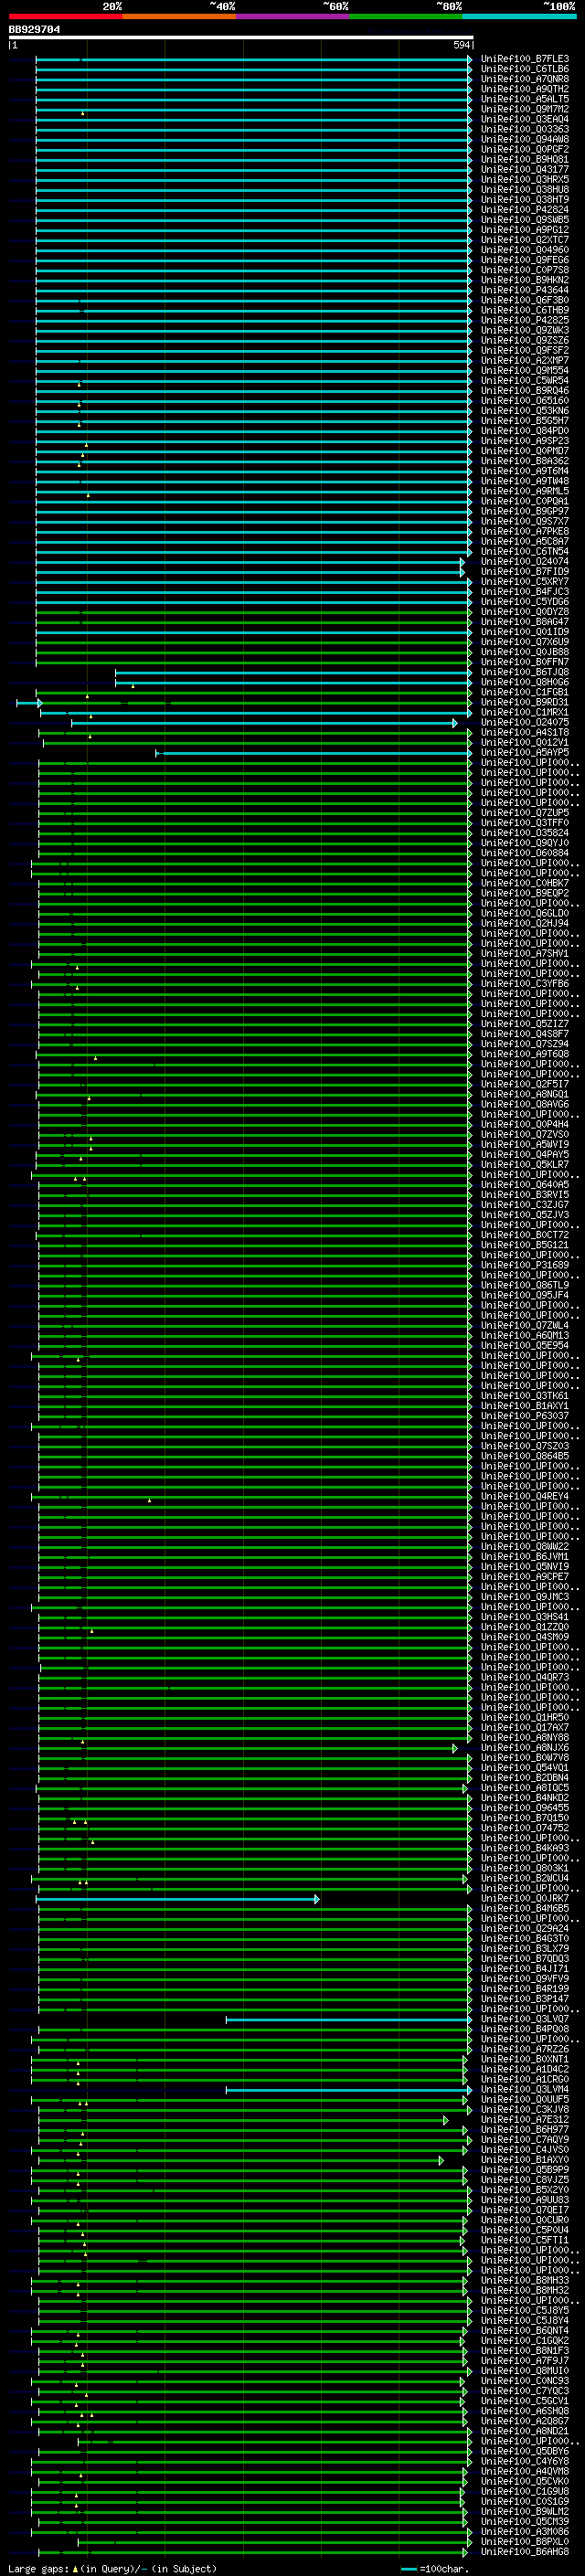585x2576 pixels.
Task: Select the UniRef100_P43644 label
Action: [x=525, y=290]
